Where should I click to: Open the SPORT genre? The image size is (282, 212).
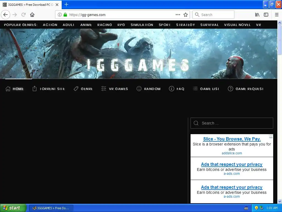coord(165,25)
